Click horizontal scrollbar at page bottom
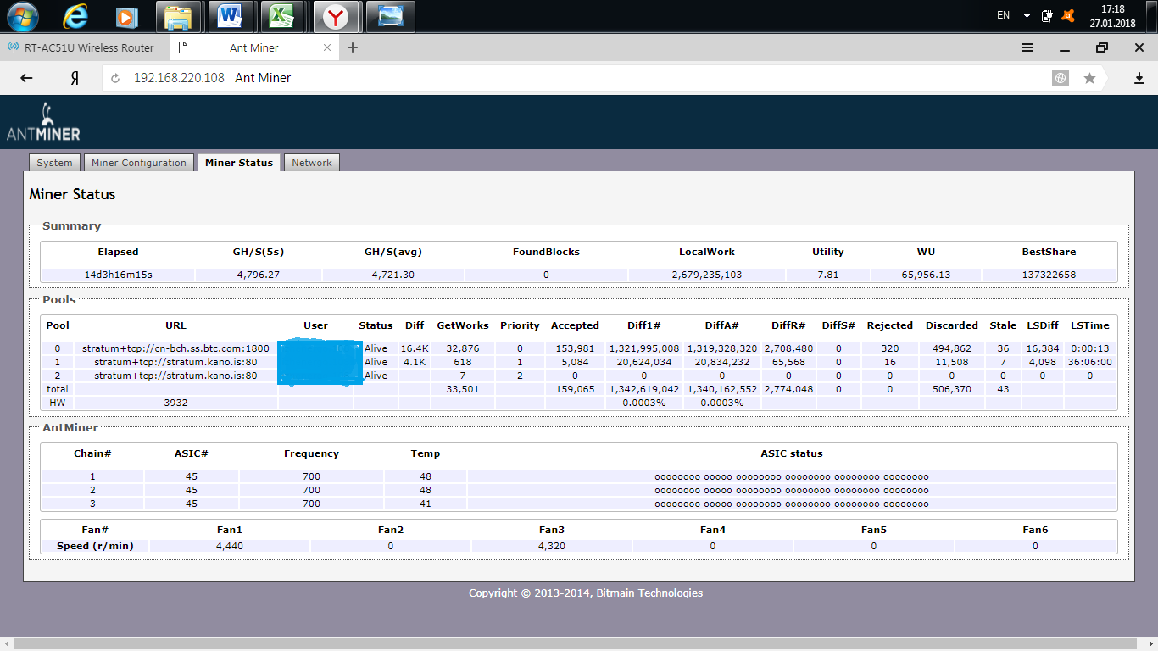Viewport: 1158px width, 651px height. [574, 644]
